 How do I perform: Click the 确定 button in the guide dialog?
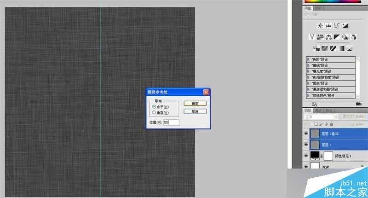coord(195,104)
